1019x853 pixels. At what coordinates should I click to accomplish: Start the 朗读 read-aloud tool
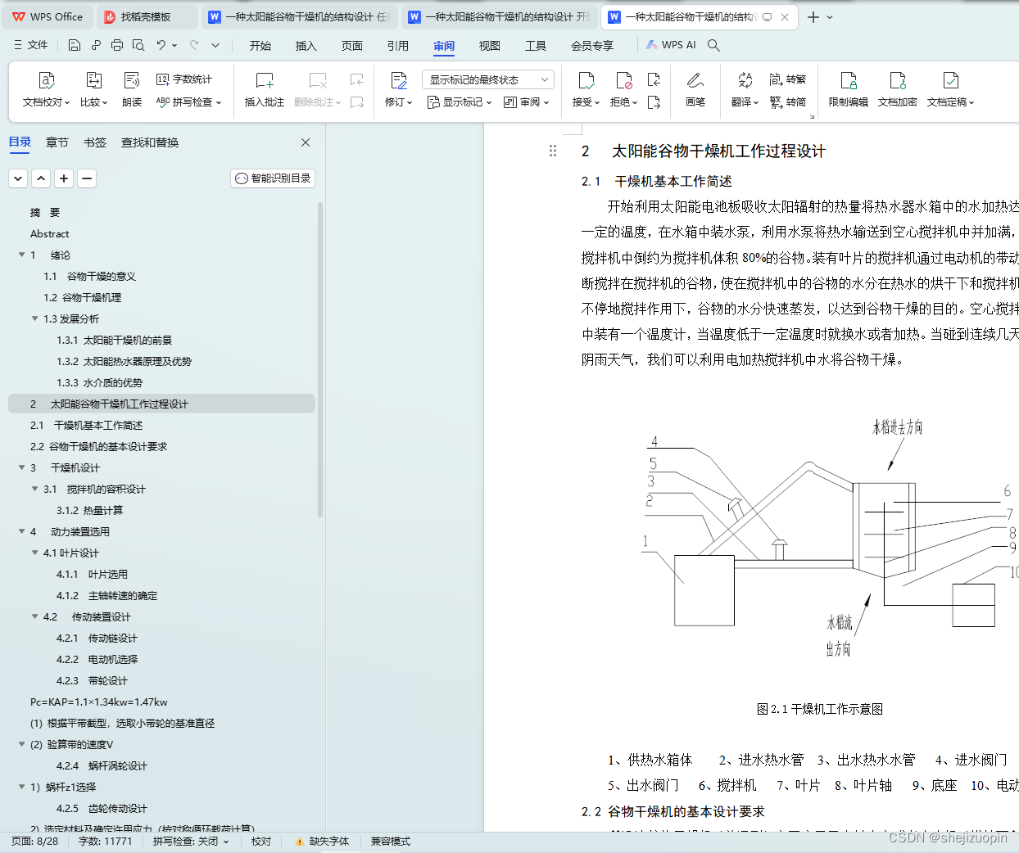pos(132,90)
